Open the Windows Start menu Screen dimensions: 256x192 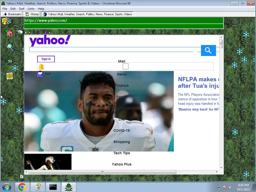click(x=7, y=187)
